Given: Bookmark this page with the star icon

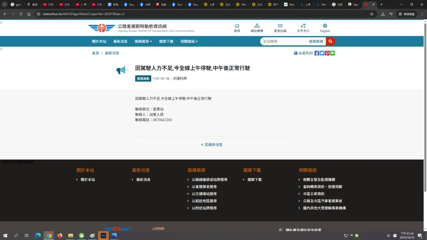Looking at the screenshot, I should pos(372,14).
